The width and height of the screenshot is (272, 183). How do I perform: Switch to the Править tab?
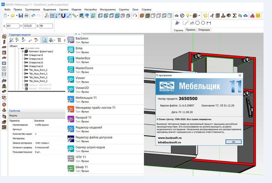[191, 30]
